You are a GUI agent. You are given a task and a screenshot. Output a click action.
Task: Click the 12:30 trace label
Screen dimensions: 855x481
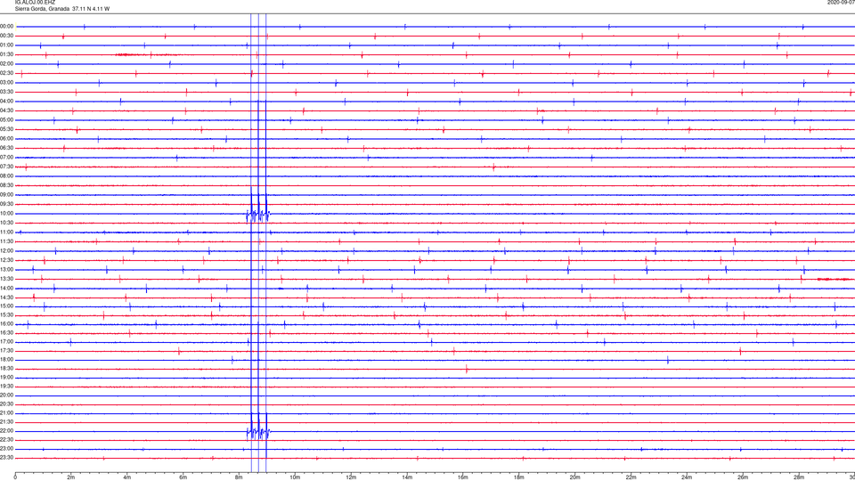click(7, 260)
